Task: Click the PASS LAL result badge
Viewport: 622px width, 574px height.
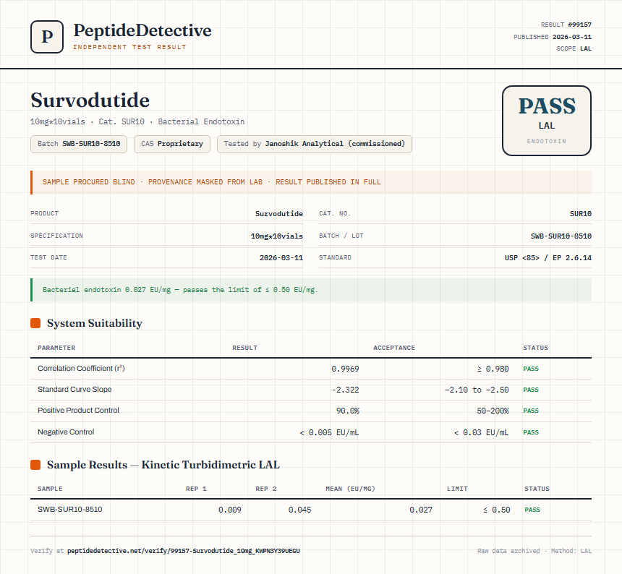Action: 547,121
